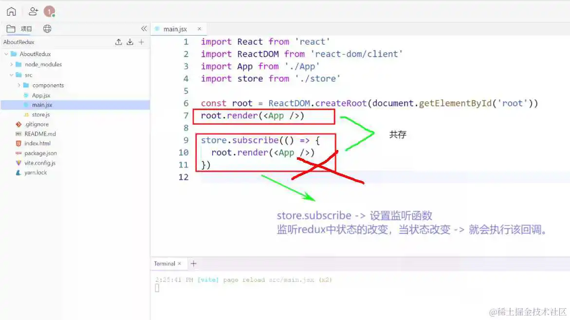
Task: Upload files to AboutRedux project
Action: point(118,42)
